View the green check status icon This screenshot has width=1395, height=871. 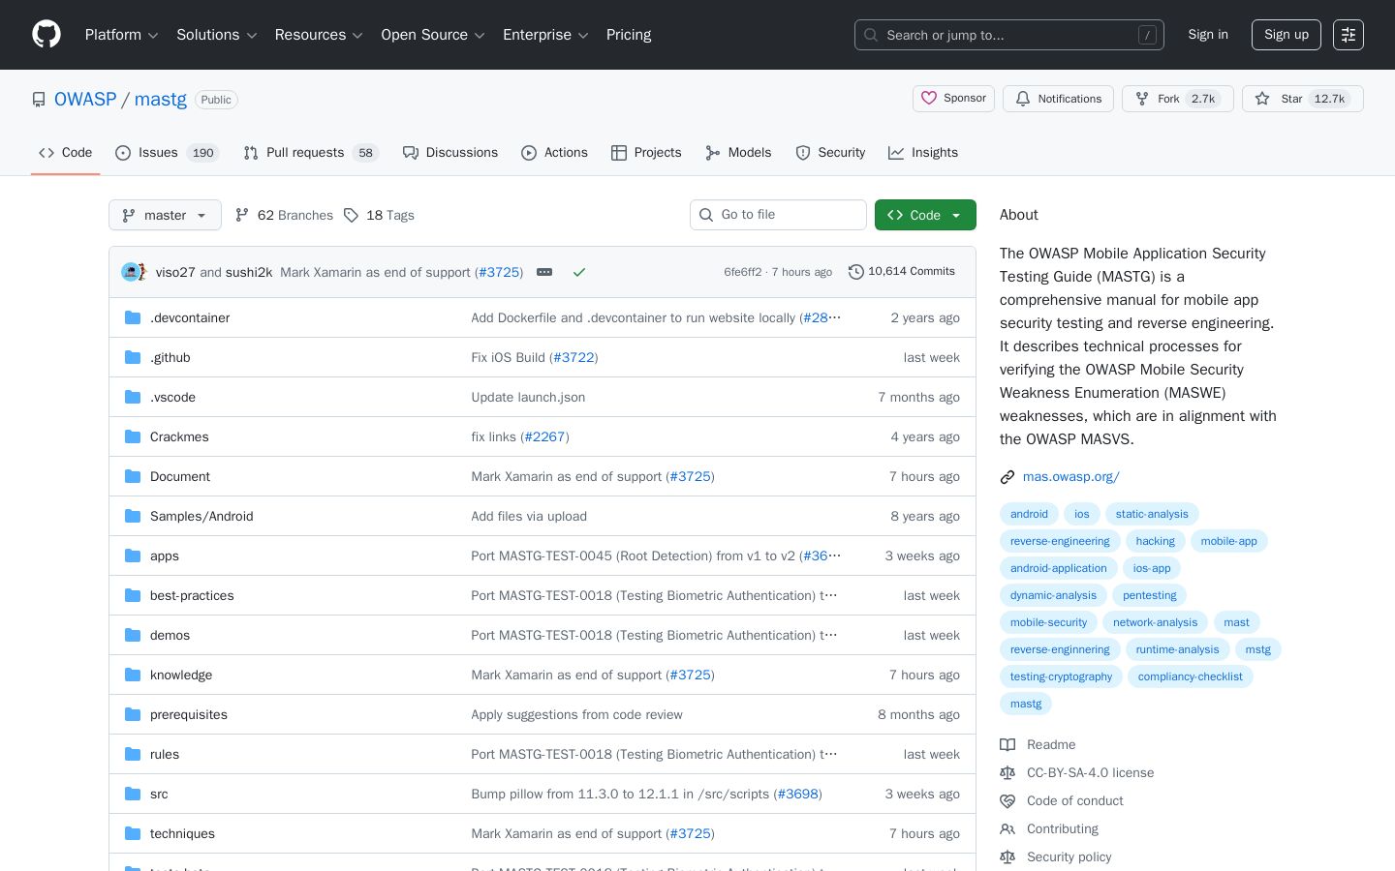point(579,272)
